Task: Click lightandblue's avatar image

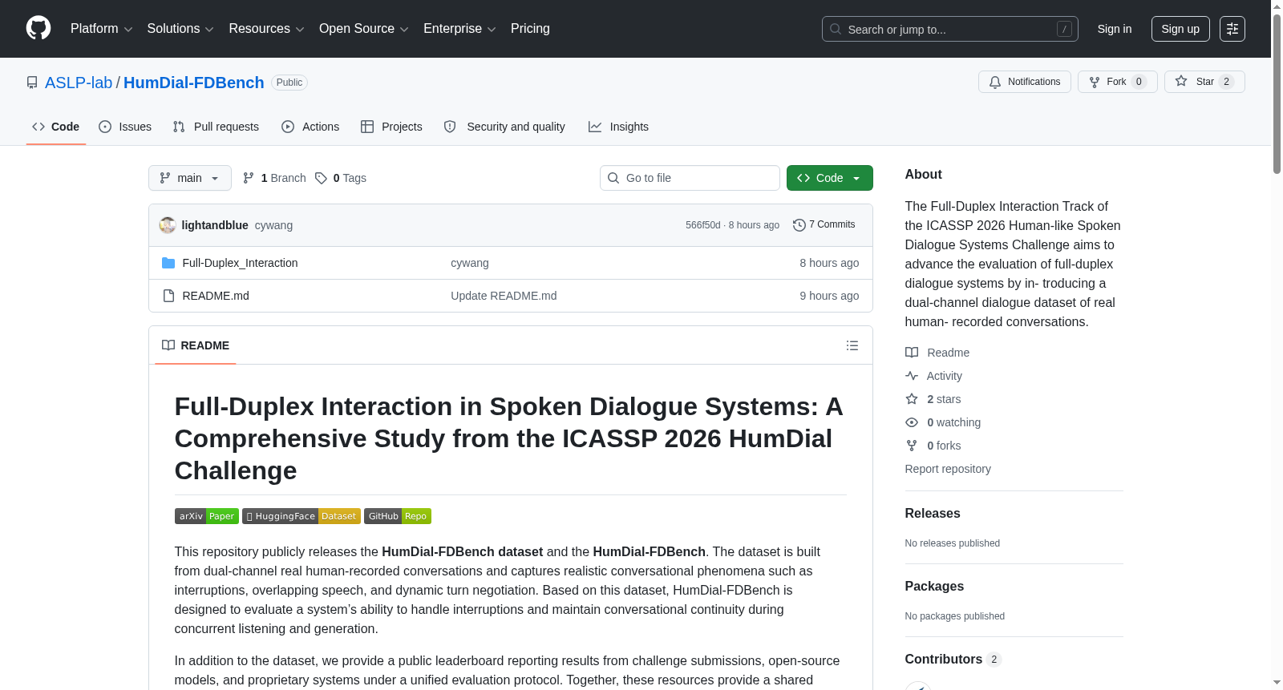Action: click(168, 225)
